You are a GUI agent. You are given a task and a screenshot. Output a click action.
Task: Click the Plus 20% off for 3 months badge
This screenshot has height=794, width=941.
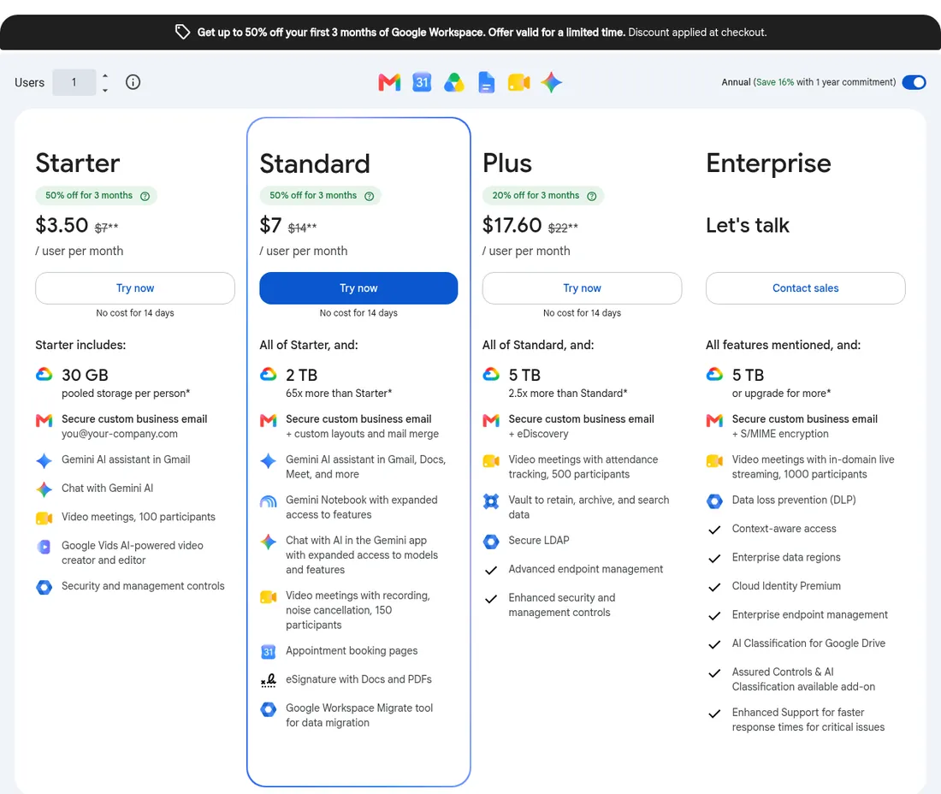pyautogui.click(x=543, y=196)
